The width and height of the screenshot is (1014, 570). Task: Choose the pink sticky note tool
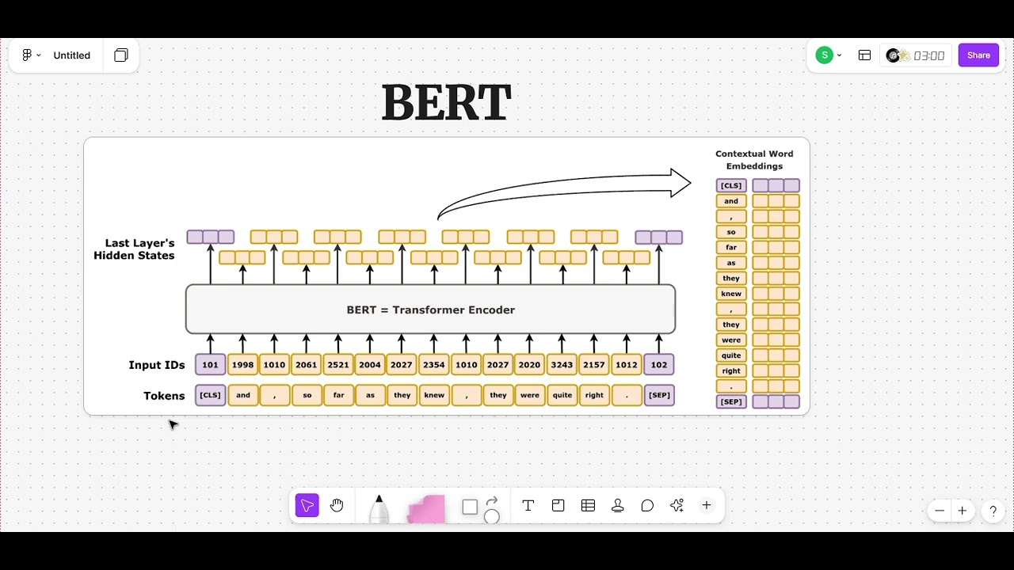[x=426, y=509]
